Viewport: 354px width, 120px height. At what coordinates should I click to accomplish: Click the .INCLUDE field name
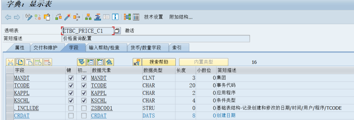[26, 108]
